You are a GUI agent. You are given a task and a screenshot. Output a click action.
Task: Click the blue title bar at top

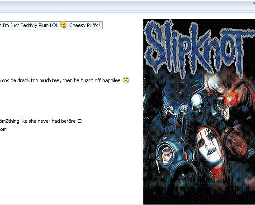[127, 6]
